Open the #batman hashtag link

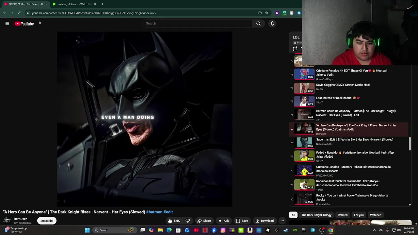click(154, 212)
